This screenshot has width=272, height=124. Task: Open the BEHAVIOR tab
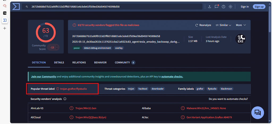[x=100, y=62]
